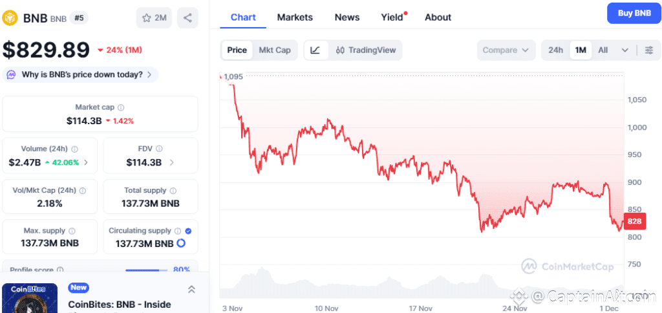
Task: Expand more time range options chevron
Action: coord(625,50)
